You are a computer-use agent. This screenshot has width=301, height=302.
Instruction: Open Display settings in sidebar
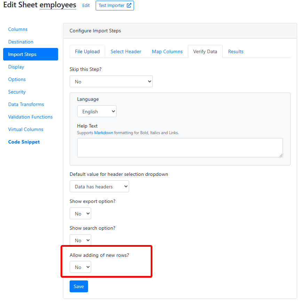pyautogui.click(x=16, y=67)
